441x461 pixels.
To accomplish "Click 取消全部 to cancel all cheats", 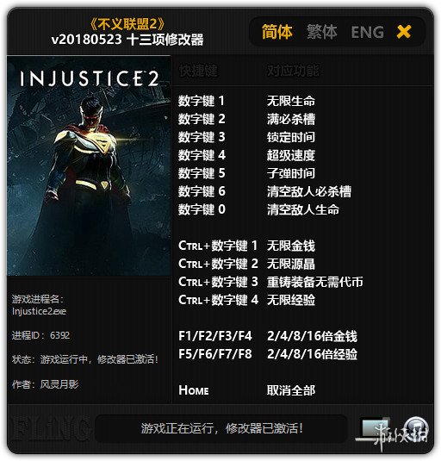I will 291,390.
